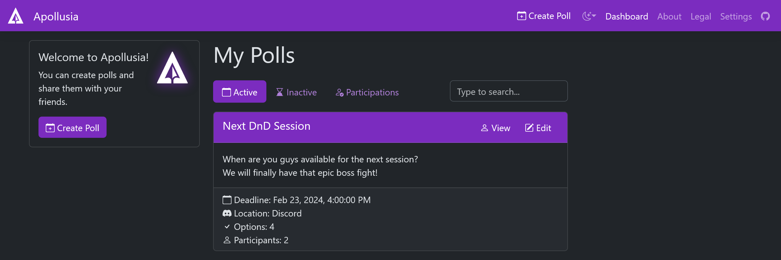The width and height of the screenshot is (781, 260).
Task: Edit the Next DnD Session poll
Action: click(x=538, y=128)
